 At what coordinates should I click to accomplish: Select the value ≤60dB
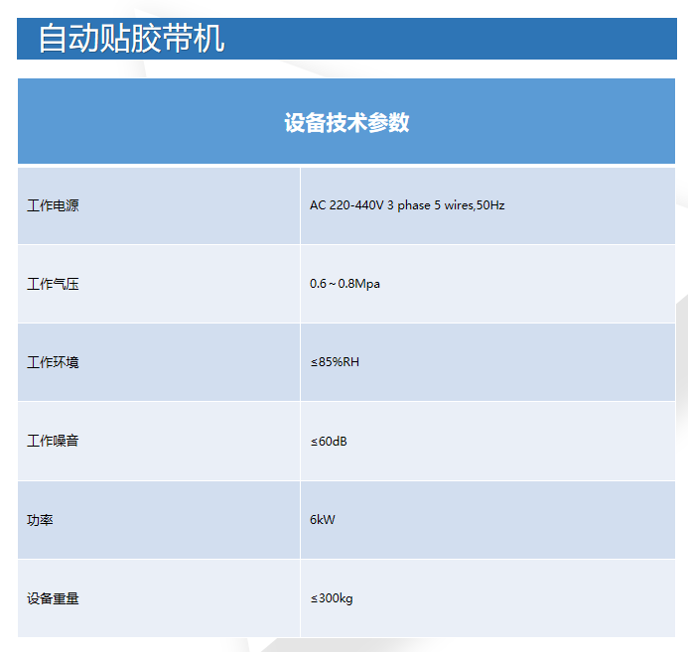[x=329, y=441]
